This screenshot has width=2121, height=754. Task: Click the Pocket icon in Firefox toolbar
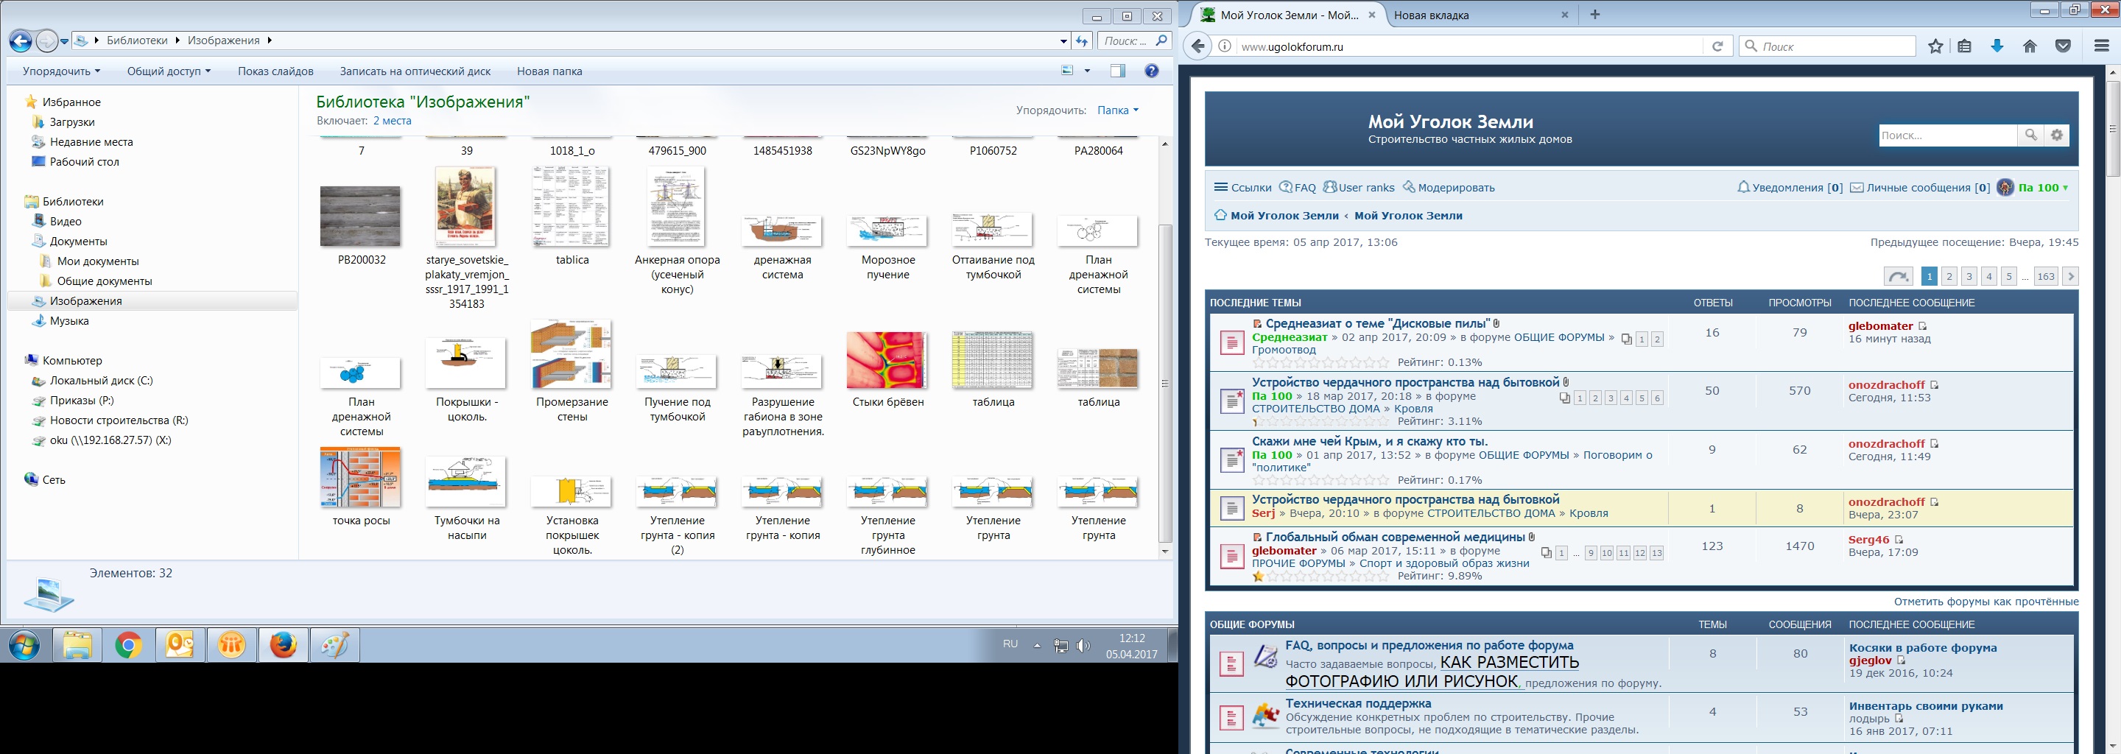click(2063, 47)
